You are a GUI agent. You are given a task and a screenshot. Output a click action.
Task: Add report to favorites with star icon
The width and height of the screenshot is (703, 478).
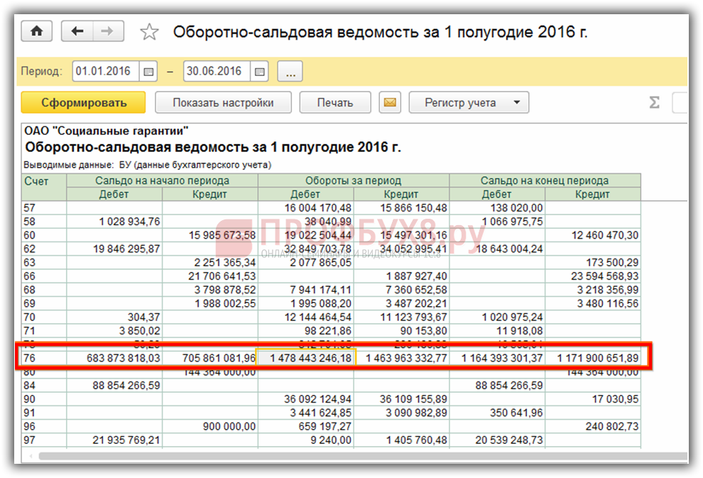click(x=149, y=33)
